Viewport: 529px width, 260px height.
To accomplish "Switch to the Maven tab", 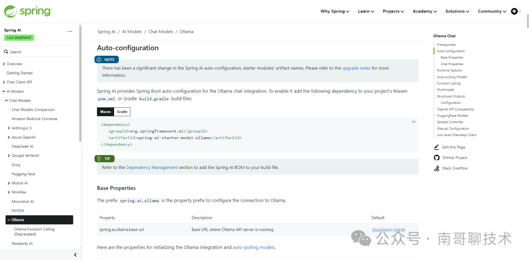I will (x=105, y=112).
